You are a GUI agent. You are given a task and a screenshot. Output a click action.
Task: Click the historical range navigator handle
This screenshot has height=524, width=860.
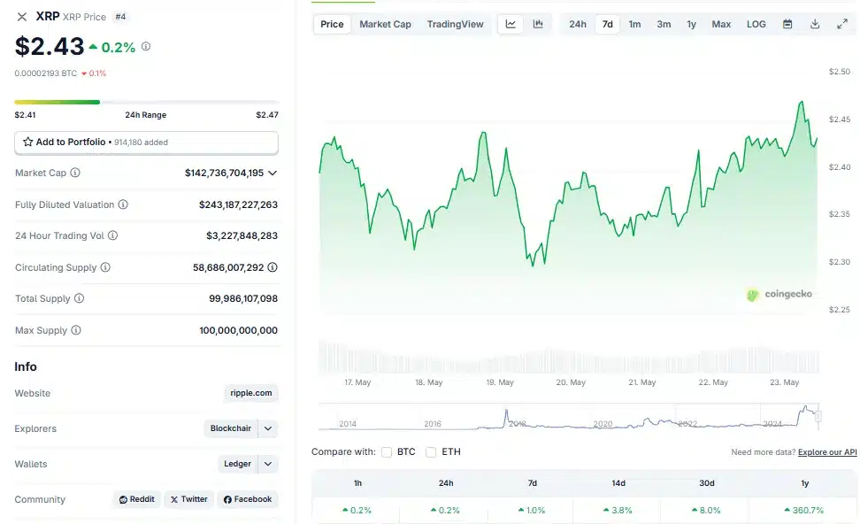pyautogui.click(x=818, y=417)
